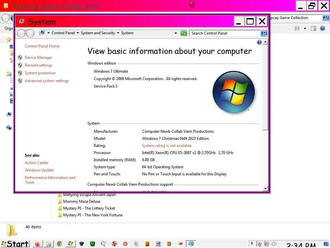This screenshot has width=330, height=248.
Task: Focus the Search Control Panel field
Action: [225, 33]
